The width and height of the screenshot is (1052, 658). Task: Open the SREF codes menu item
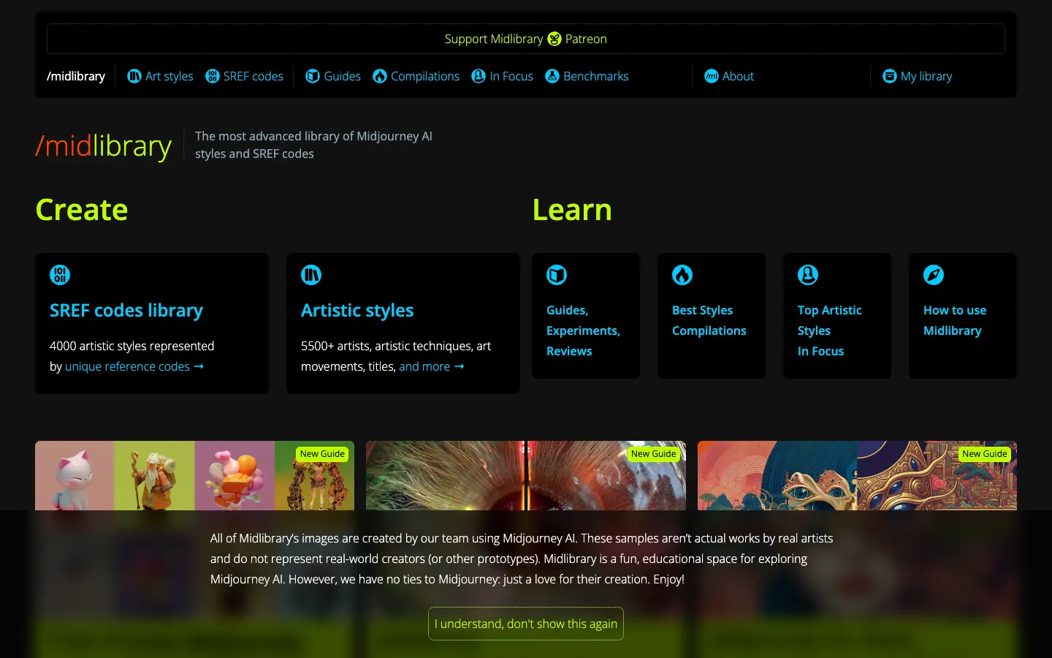click(x=244, y=76)
